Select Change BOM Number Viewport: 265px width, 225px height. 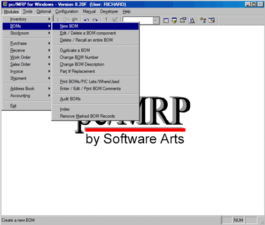click(x=95, y=57)
